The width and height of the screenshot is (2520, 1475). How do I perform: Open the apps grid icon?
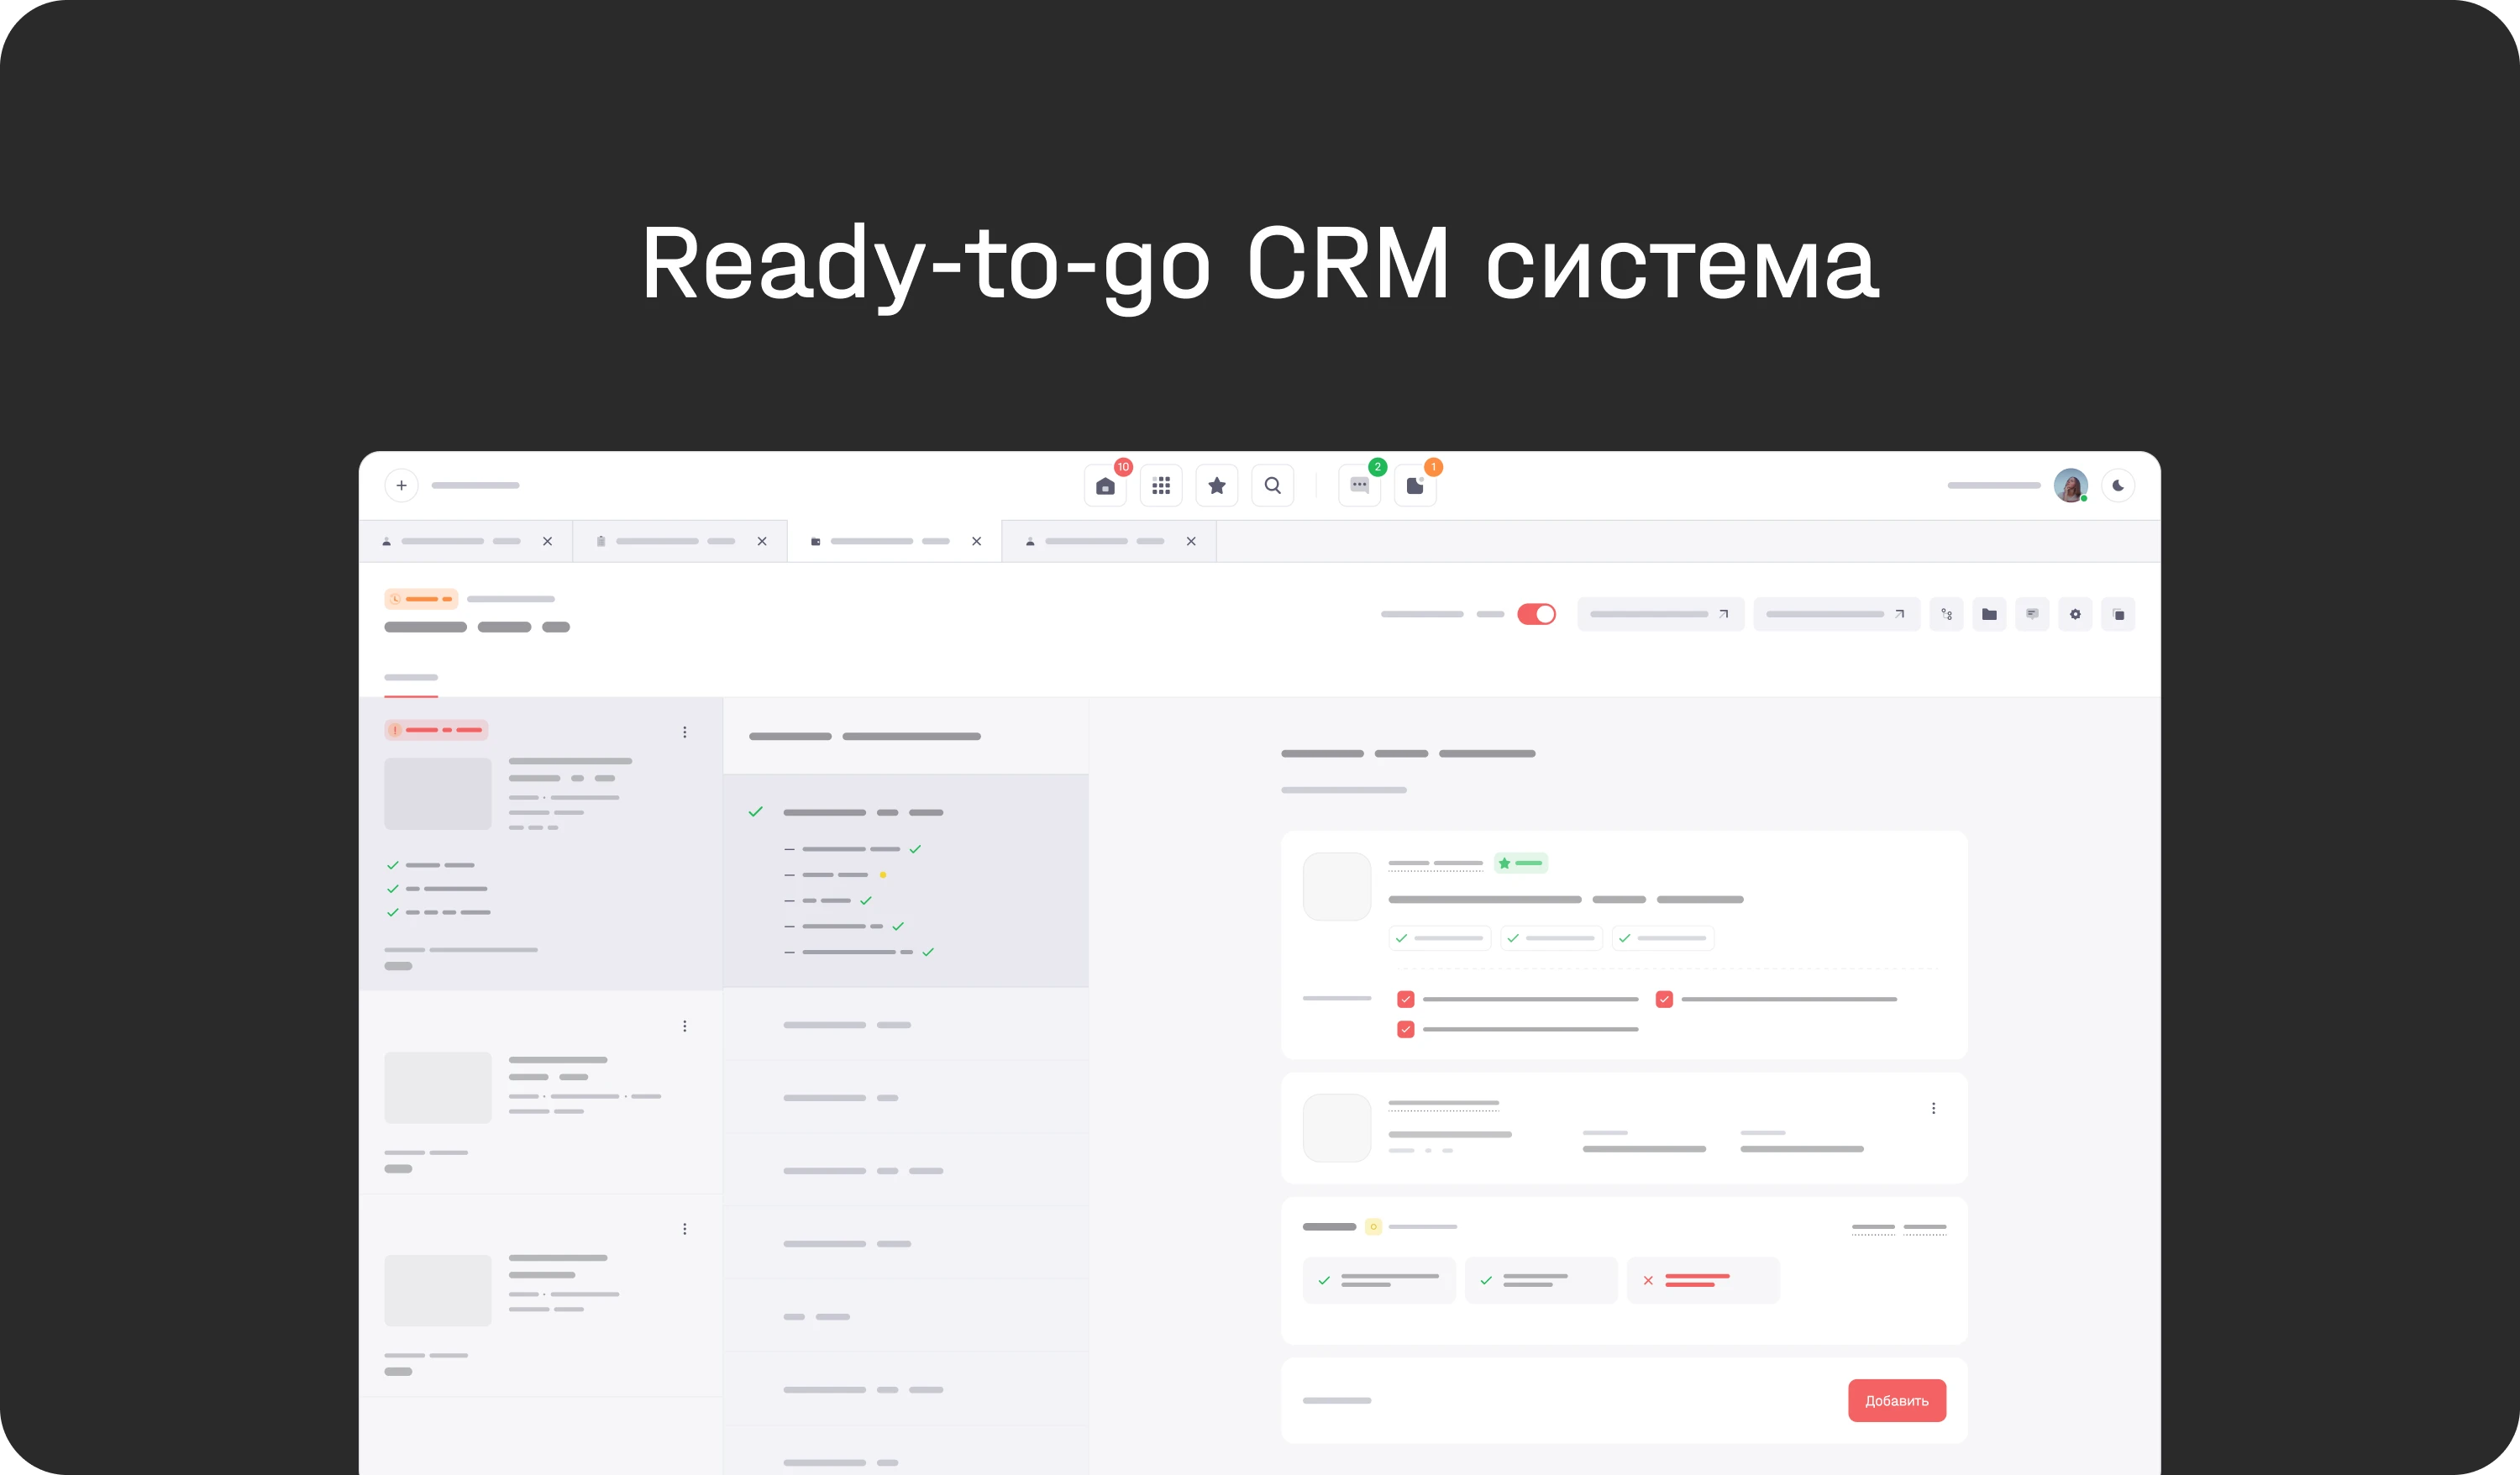(x=1161, y=486)
